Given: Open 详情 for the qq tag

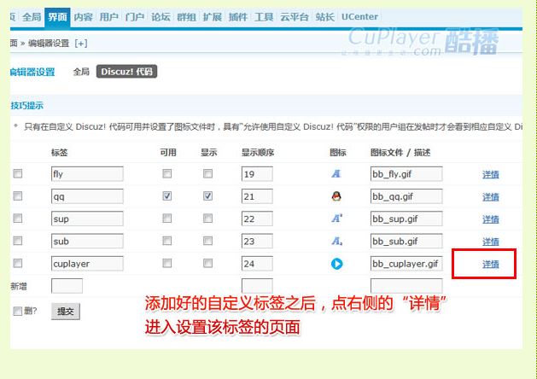Looking at the screenshot, I should point(490,197).
